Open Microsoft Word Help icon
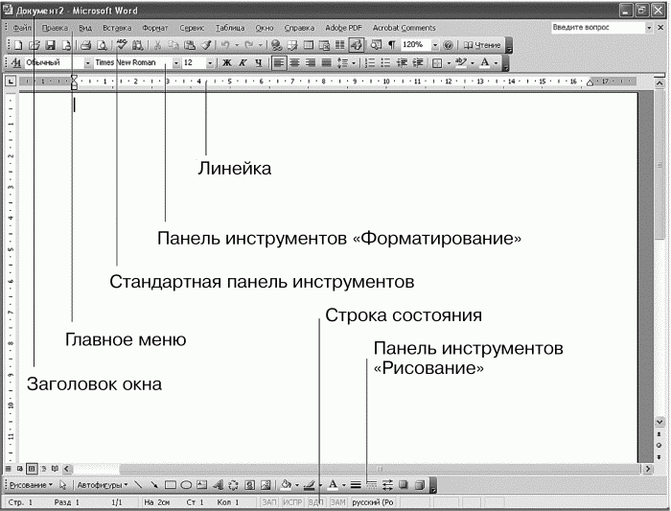The height and width of the screenshot is (511, 671). click(448, 45)
